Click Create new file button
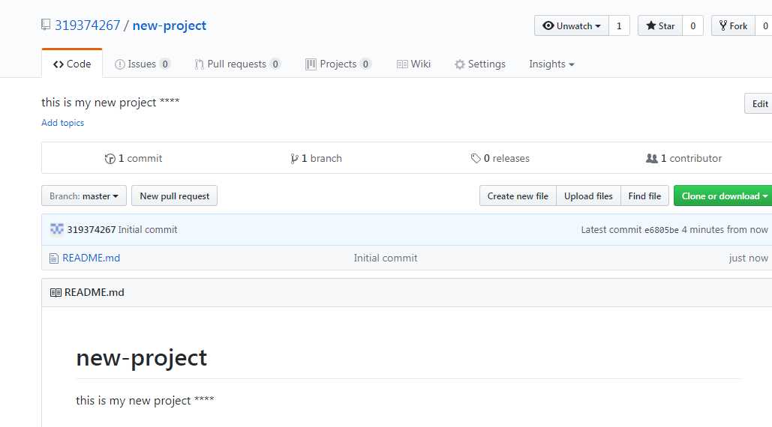 coord(518,196)
